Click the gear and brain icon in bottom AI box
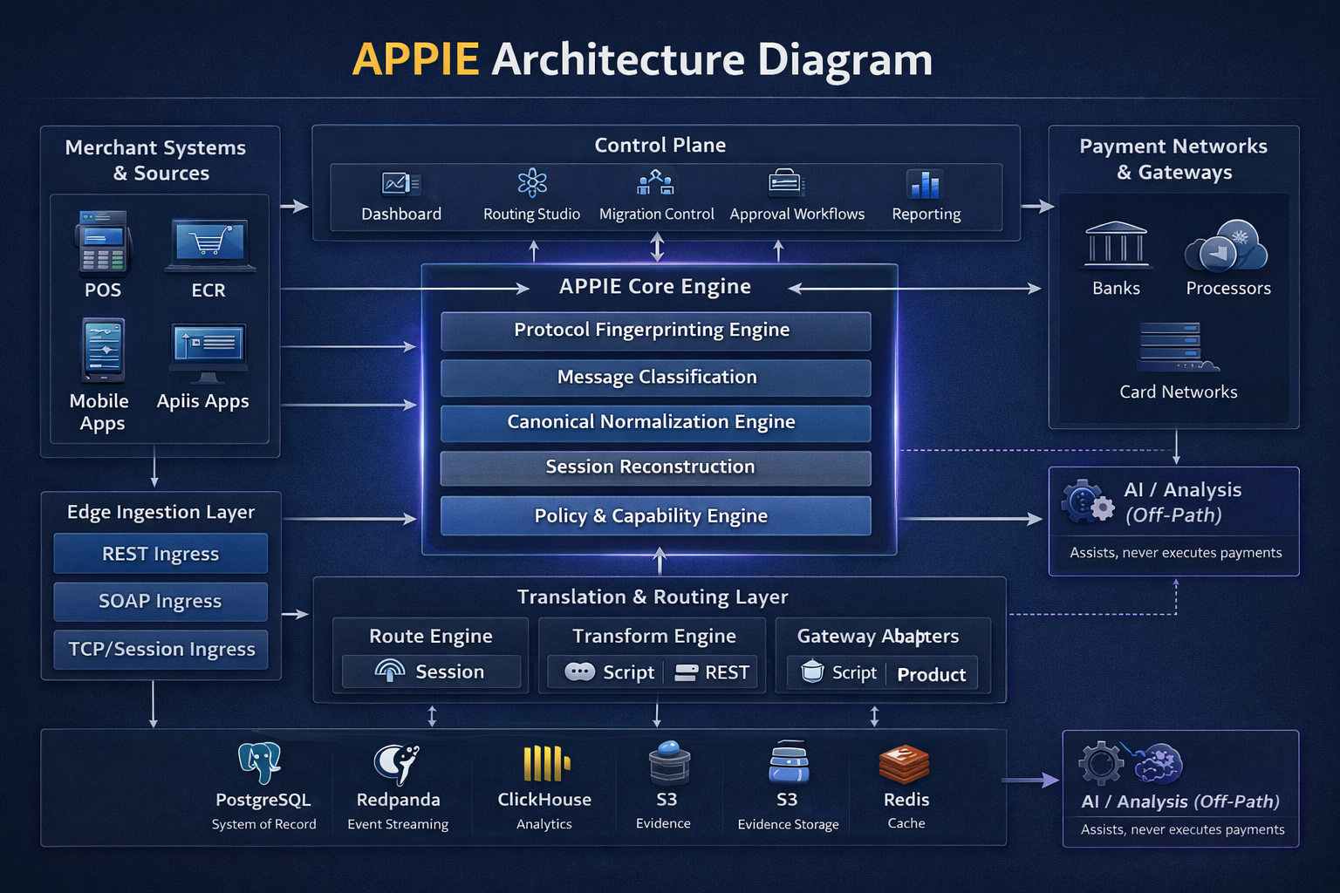The image size is (1340, 893). tap(1130, 763)
